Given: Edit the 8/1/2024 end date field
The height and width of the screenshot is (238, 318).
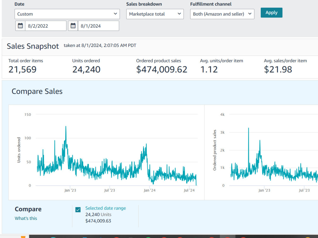Looking at the screenshot, I should coord(98,26).
